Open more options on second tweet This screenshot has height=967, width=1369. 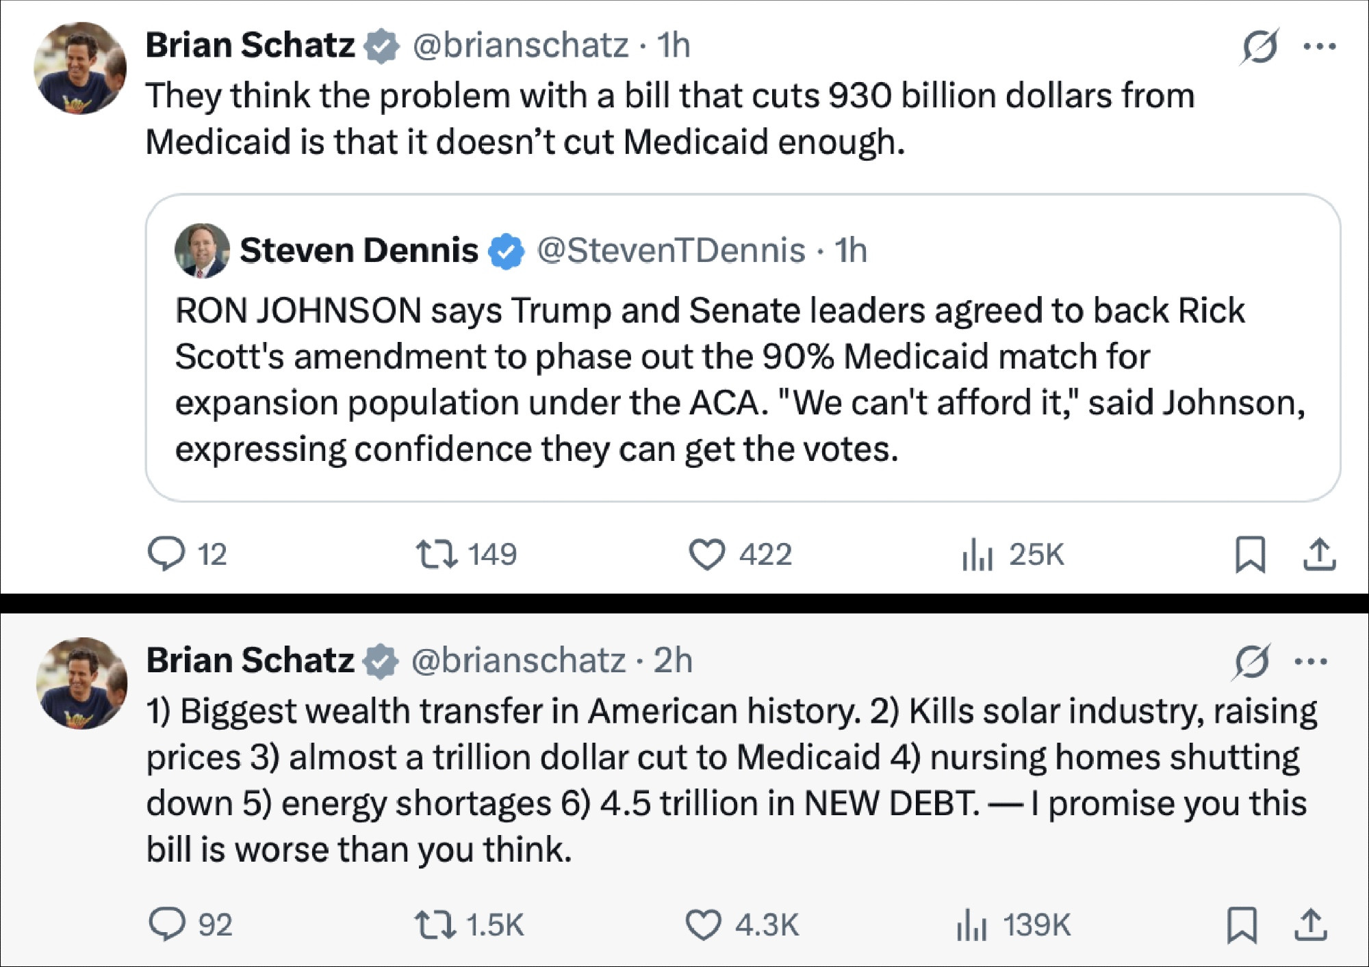[x=1312, y=661]
